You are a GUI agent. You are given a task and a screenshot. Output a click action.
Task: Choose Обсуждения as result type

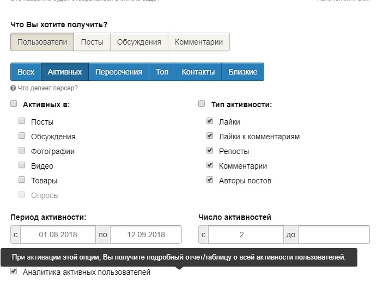pyautogui.click(x=139, y=42)
